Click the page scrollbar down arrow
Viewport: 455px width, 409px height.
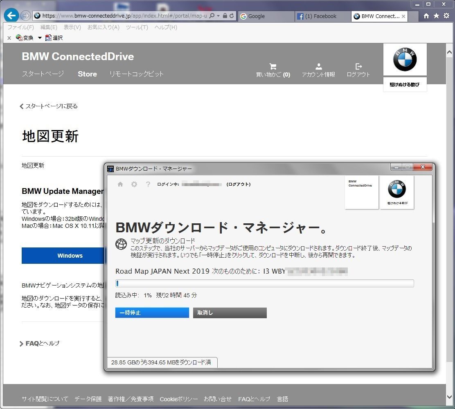pos(450,397)
